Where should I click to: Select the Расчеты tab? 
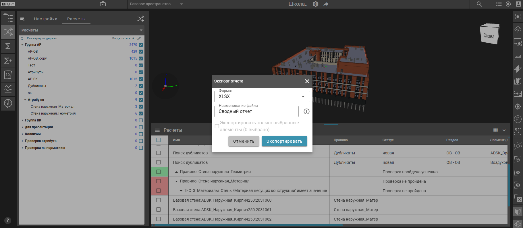point(76,19)
